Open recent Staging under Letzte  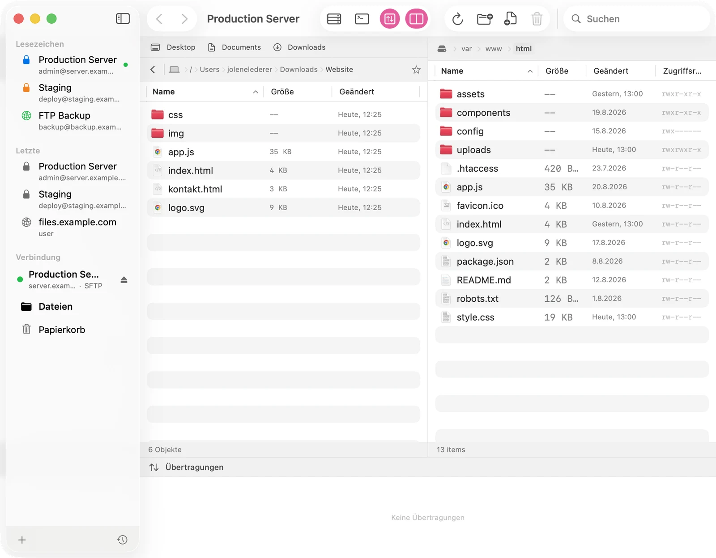click(x=72, y=199)
